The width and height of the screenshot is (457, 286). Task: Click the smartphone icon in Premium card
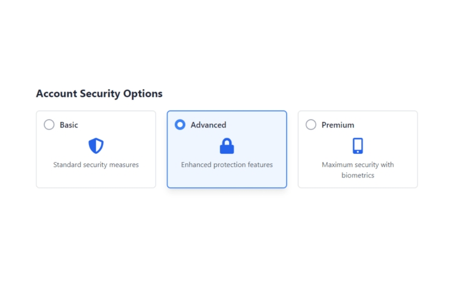[x=358, y=146]
